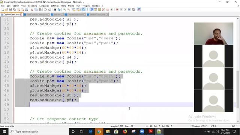Open the File menu
The width and height of the screenshot is (240, 135).
[x=3, y=6]
